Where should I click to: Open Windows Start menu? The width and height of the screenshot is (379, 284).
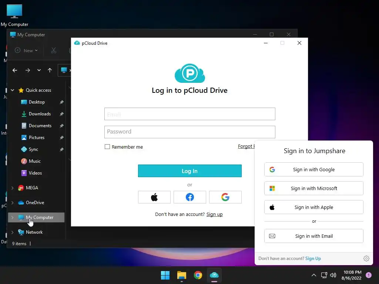tap(165, 275)
